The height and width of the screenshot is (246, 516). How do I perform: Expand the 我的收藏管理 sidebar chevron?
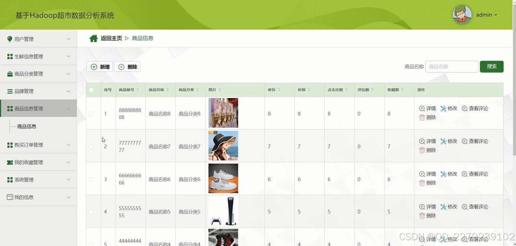pos(68,162)
